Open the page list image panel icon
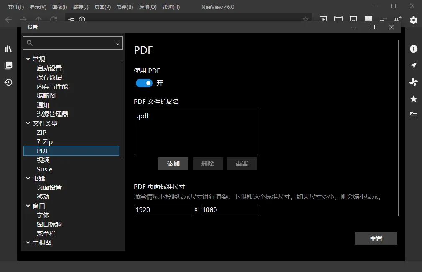The width and height of the screenshot is (422, 272). click(8, 65)
